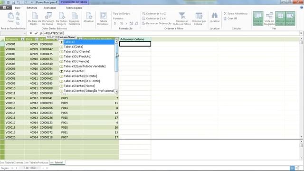Expand the formula bar chevron
This screenshot has width=304, height=171.
[301, 33]
